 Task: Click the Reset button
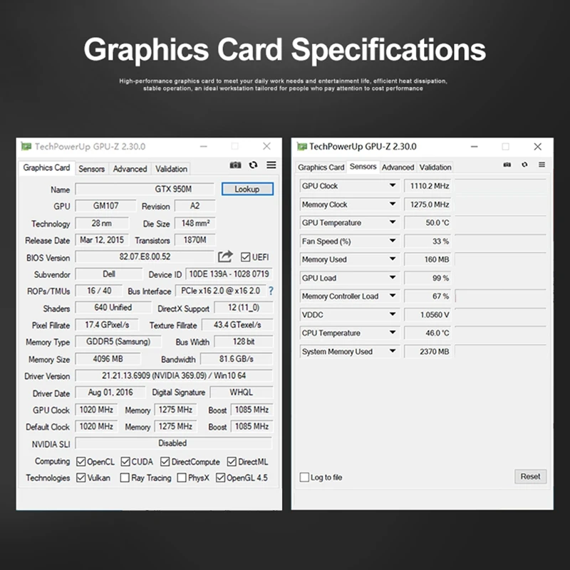pyautogui.click(x=530, y=476)
